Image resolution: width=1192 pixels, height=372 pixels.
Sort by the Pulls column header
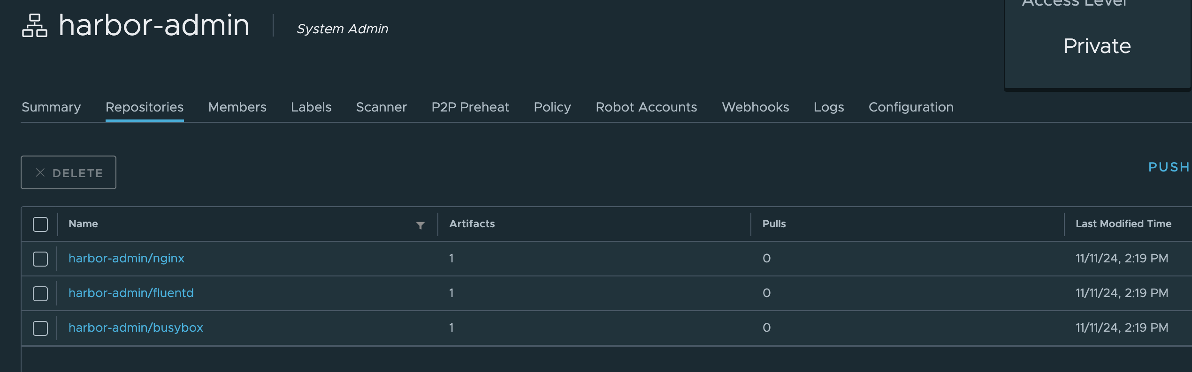pos(774,224)
